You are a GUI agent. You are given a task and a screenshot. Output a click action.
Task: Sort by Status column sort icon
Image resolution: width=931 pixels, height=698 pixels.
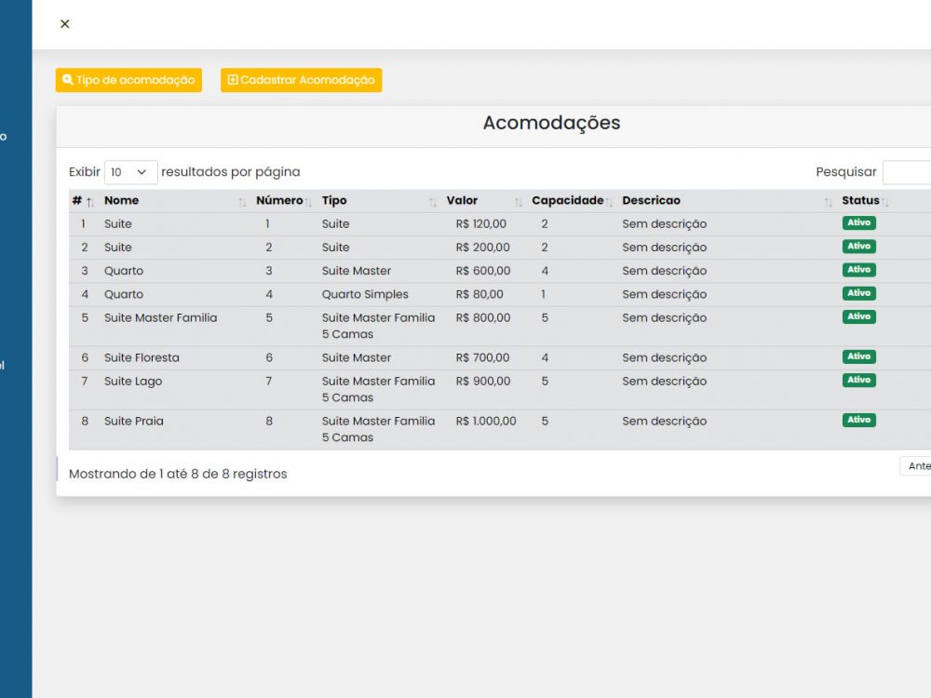(885, 202)
